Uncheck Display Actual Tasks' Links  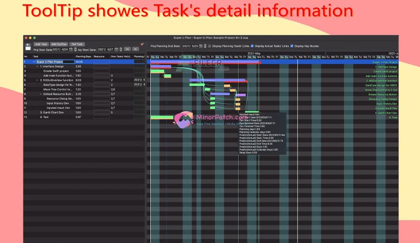(x=252, y=46)
